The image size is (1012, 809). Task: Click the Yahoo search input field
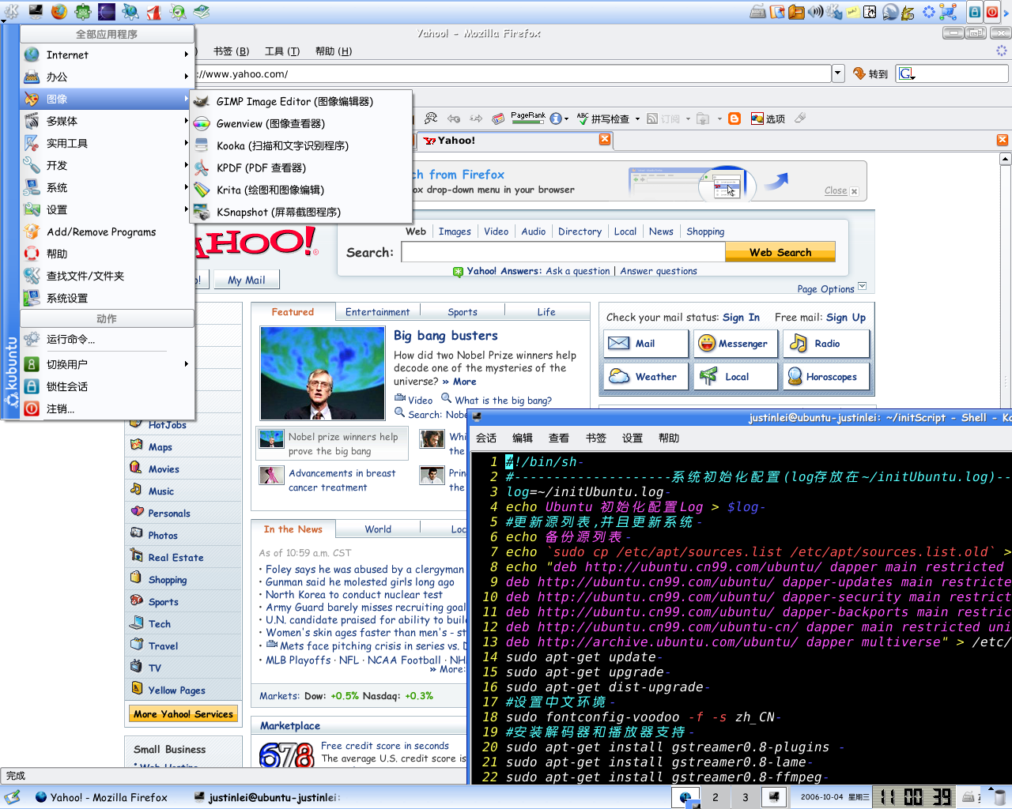[x=563, y=252]
